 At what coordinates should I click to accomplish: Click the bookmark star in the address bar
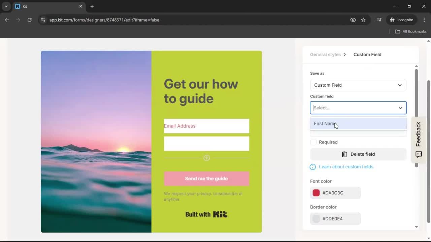click(x=363, y=20)
